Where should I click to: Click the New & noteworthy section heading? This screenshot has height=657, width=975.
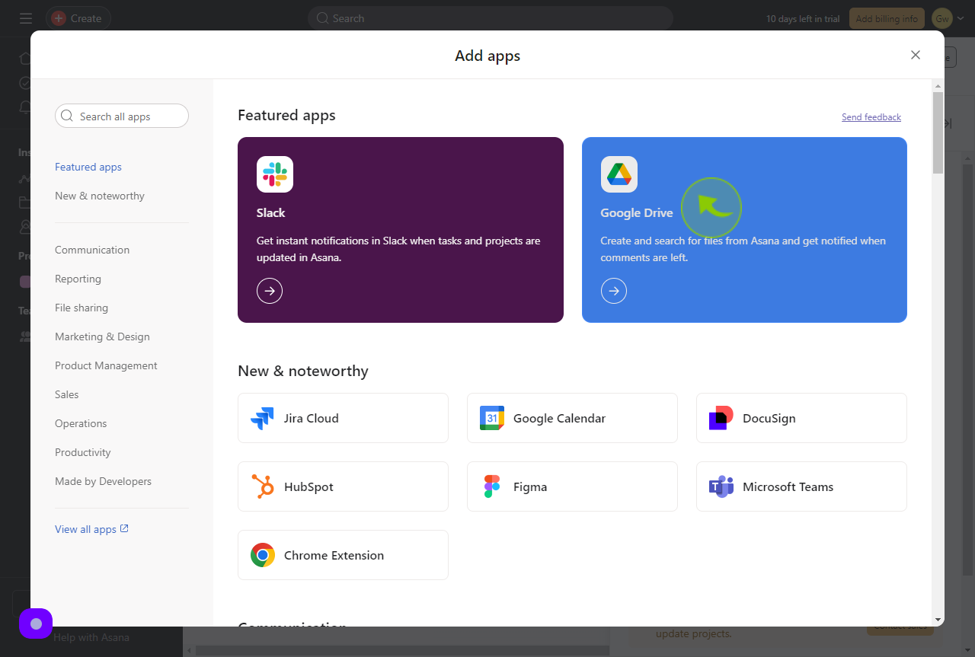click(303, 371)
